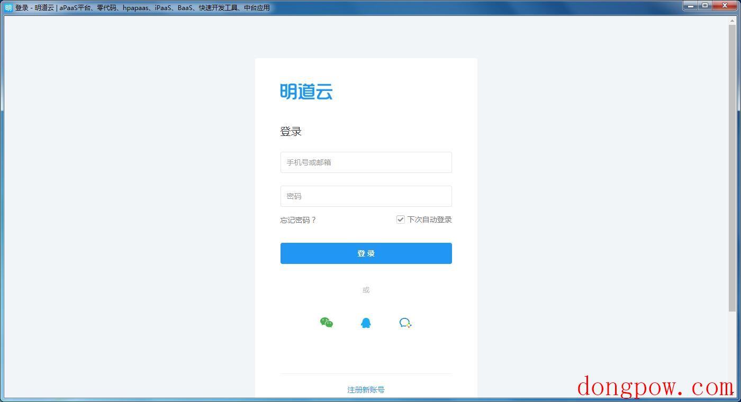The width and height of the screenshot is (741, 402).
Task: Toggle the 下次自动登录 checkbox
Action: [x=401, y=220]
